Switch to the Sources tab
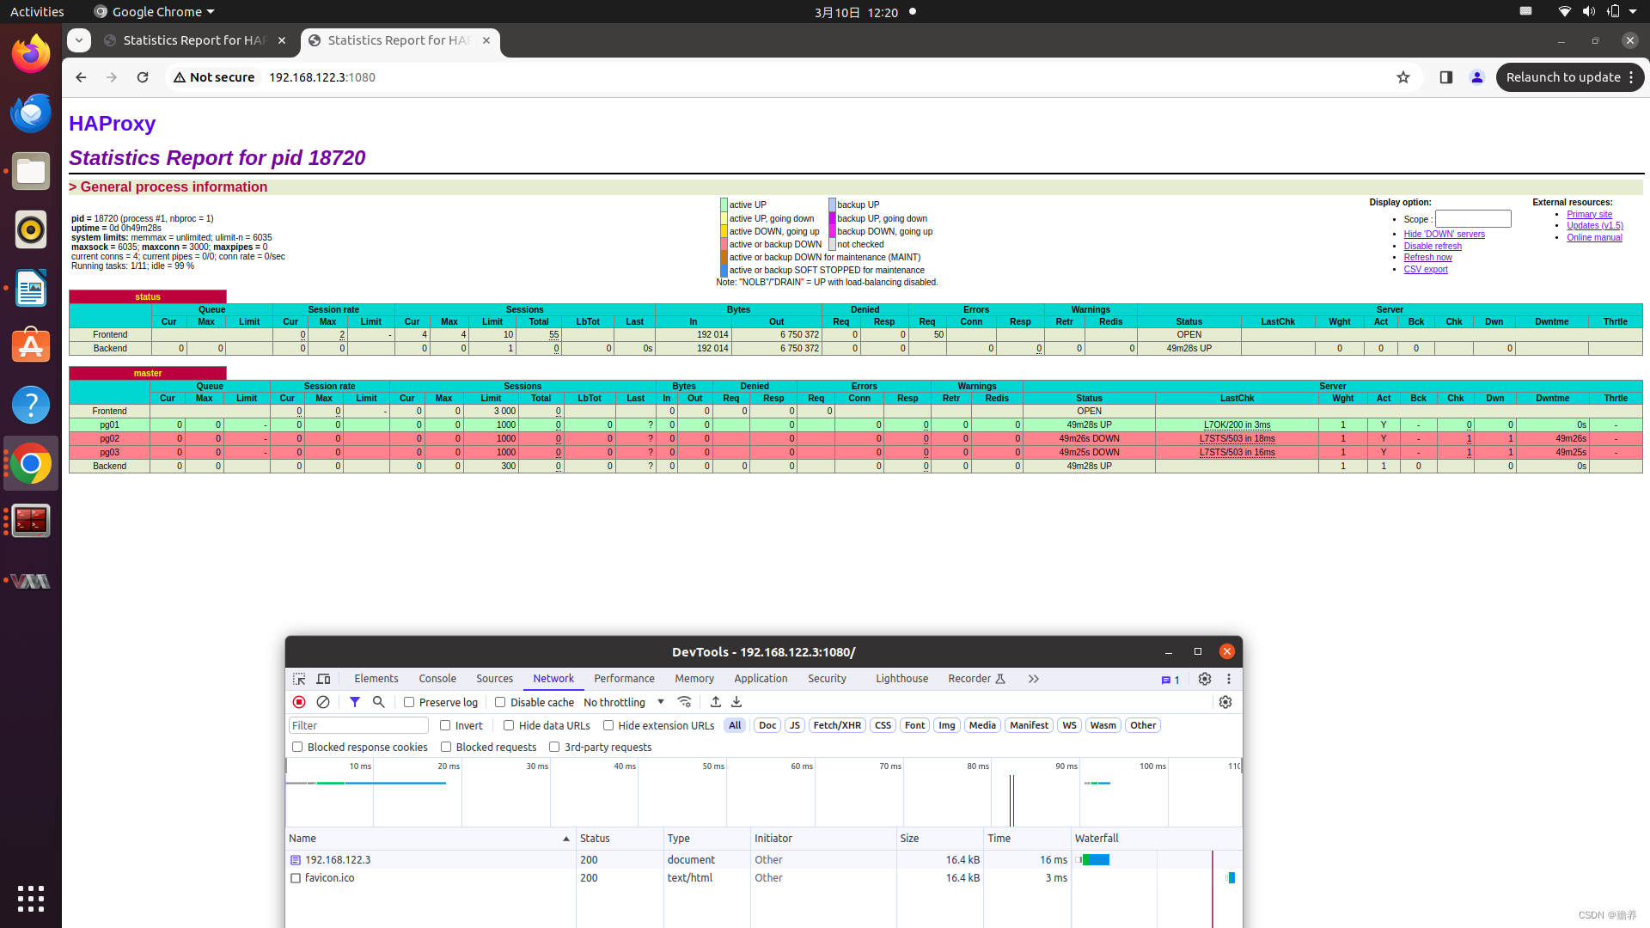The height and width of the screenshot is (928, 1650). (495, 679)
